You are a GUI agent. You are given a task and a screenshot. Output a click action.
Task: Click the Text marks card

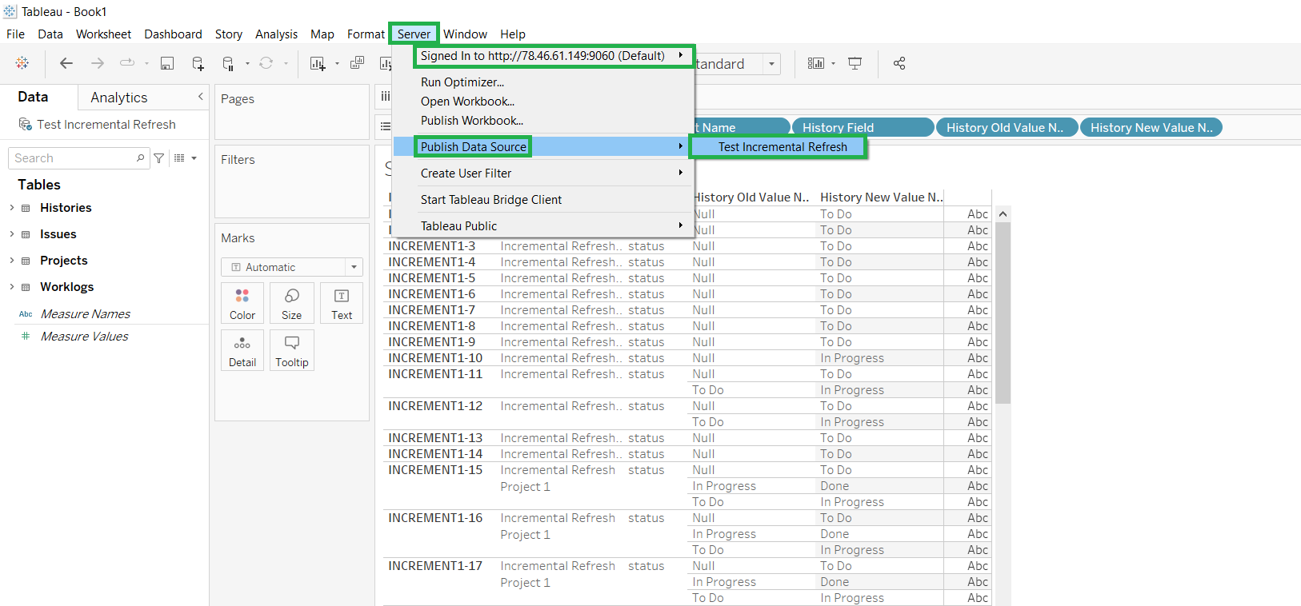(342, 303)
